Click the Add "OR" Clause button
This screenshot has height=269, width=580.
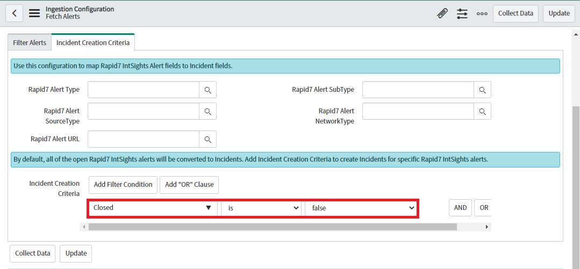coord(189,185)
